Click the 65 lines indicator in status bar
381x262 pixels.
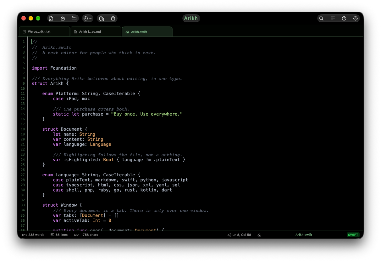62,235
